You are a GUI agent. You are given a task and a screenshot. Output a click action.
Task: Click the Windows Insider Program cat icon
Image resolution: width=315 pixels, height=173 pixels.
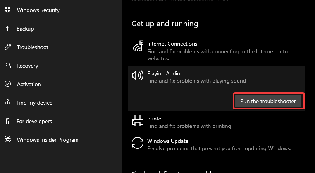tap(8, 139)
